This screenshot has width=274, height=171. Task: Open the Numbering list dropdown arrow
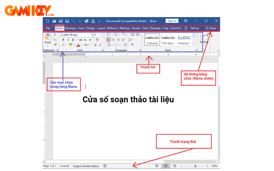(x=120, y=35)
